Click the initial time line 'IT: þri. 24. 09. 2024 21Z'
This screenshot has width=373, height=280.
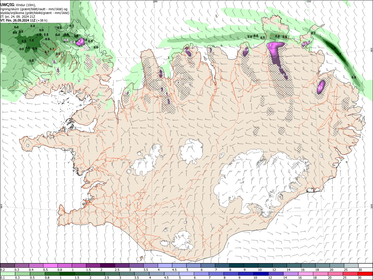pos(18,17)
